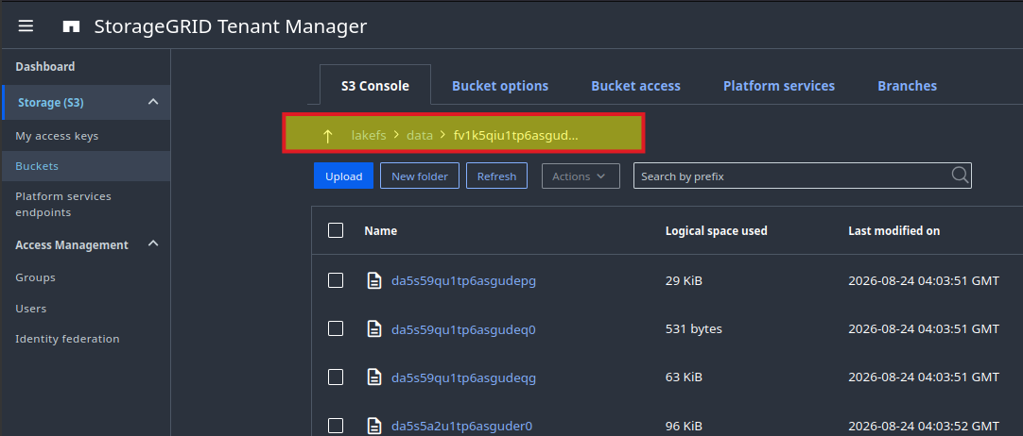The image size is (1023, 436).
Task: Switch to the Bucket options tab
Action: (500, 86)
